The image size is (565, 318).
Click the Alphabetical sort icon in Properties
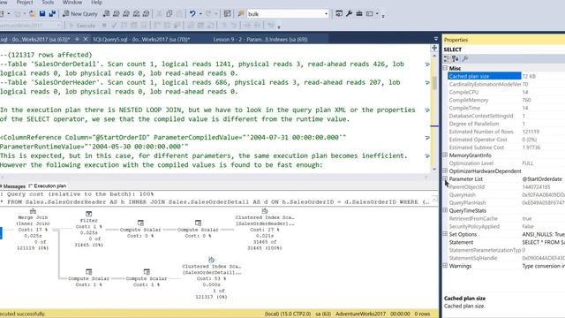click(456, 58)
